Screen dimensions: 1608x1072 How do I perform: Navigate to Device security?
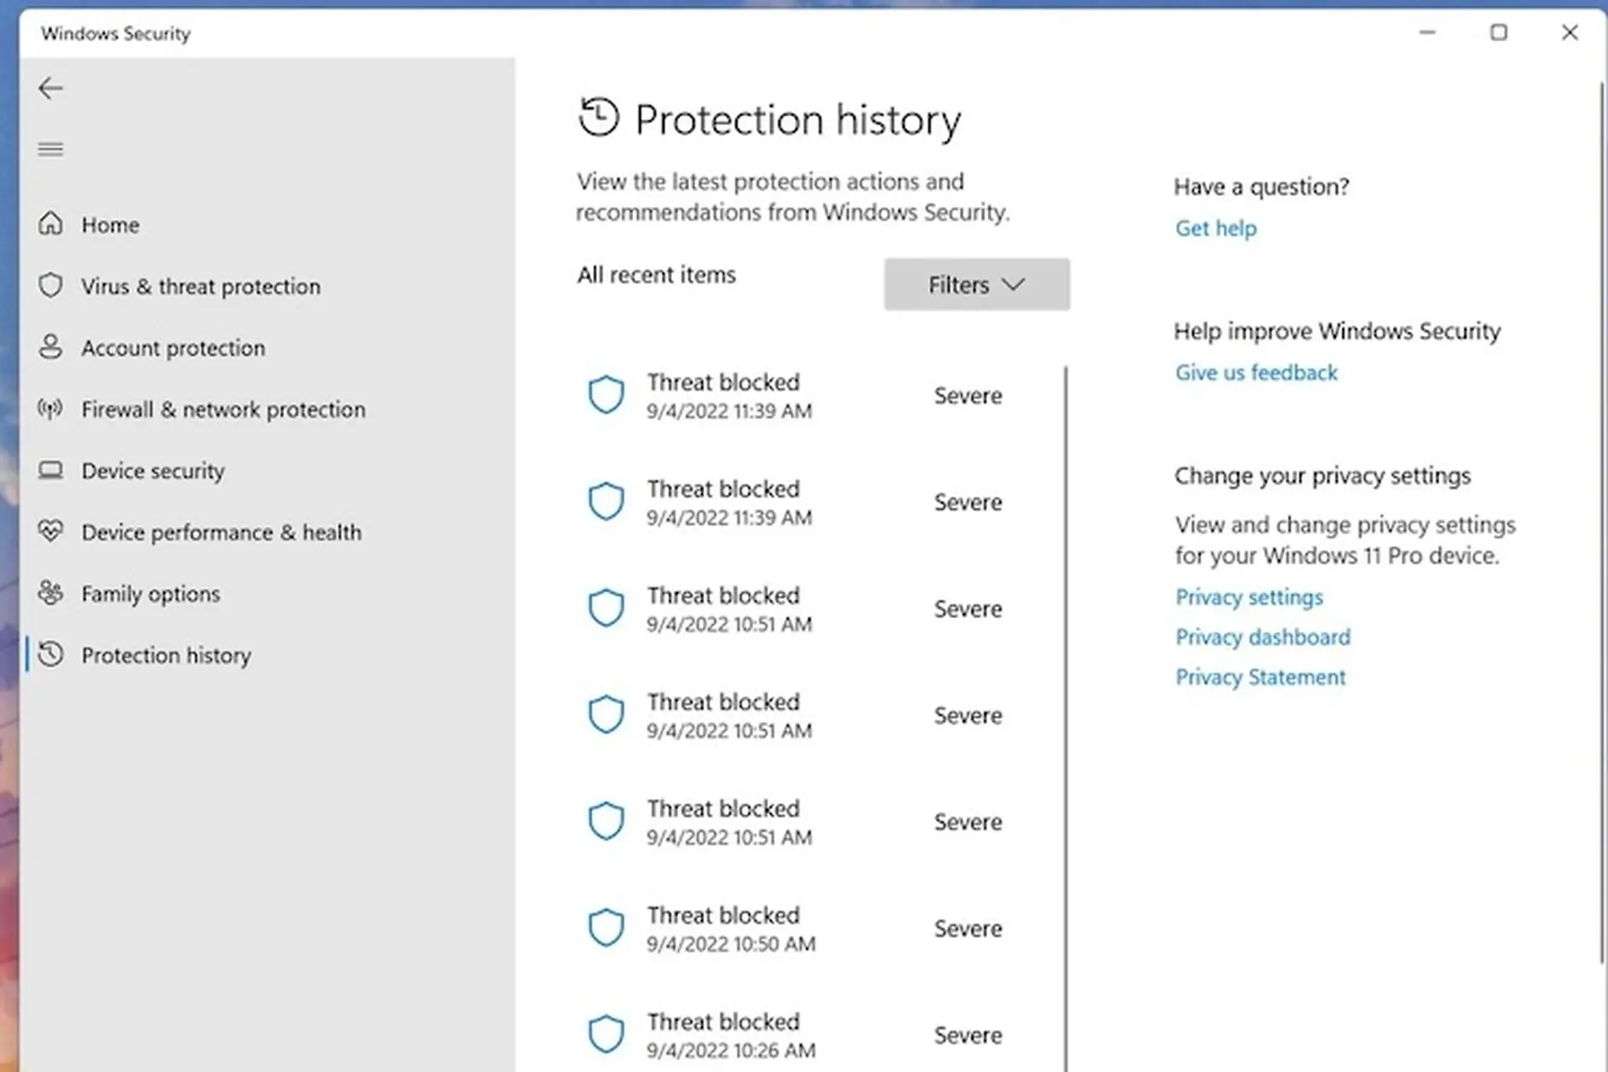coord(153,471)
